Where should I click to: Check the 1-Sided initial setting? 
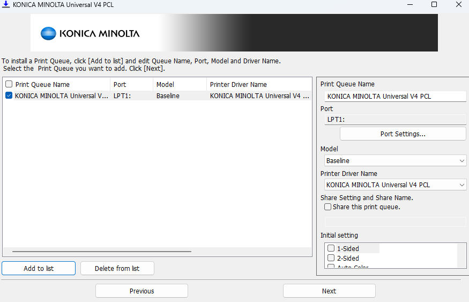[x=331, y=248]
